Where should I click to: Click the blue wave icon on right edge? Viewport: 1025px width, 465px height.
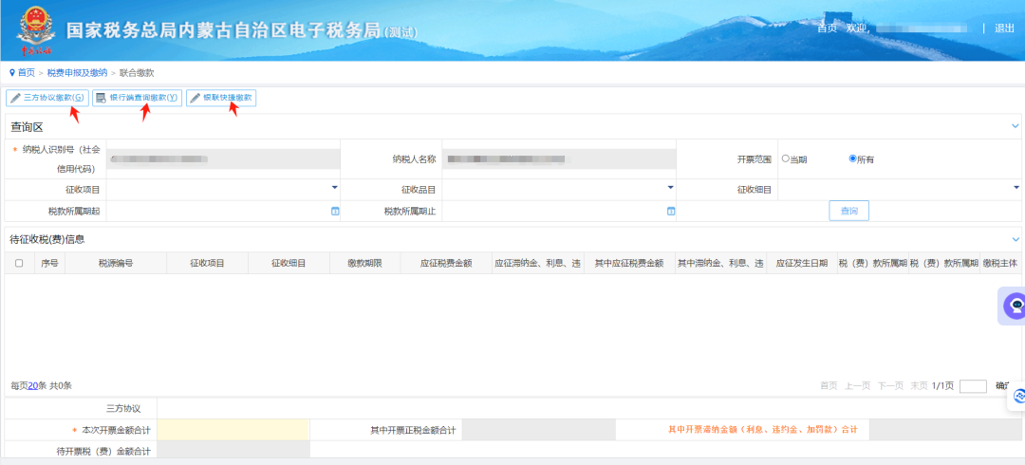point(1019,396)
